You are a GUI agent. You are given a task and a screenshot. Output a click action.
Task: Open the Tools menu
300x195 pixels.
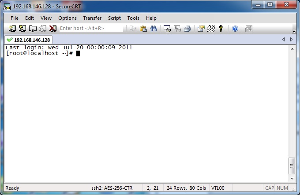[x=133, y=18]
